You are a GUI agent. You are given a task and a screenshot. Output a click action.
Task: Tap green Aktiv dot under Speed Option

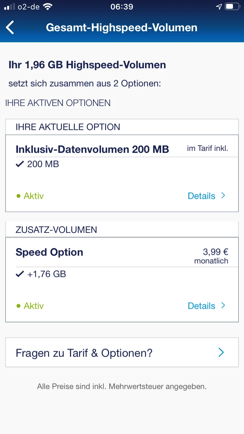(19, 306)
